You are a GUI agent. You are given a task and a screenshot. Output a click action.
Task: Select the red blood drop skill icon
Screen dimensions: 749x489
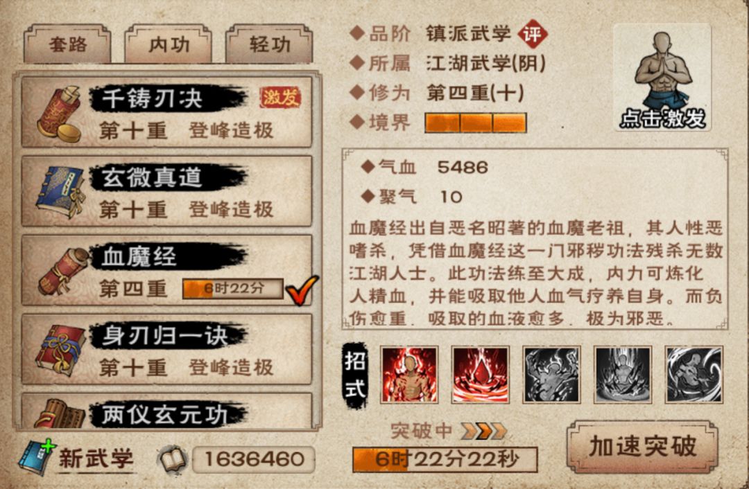(x=480, y=375)
